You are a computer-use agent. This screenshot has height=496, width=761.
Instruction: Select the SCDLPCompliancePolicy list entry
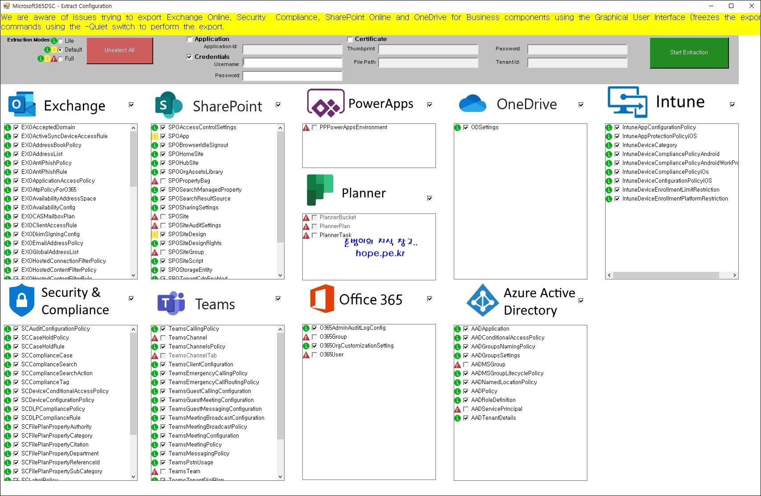tap(53, 409)
